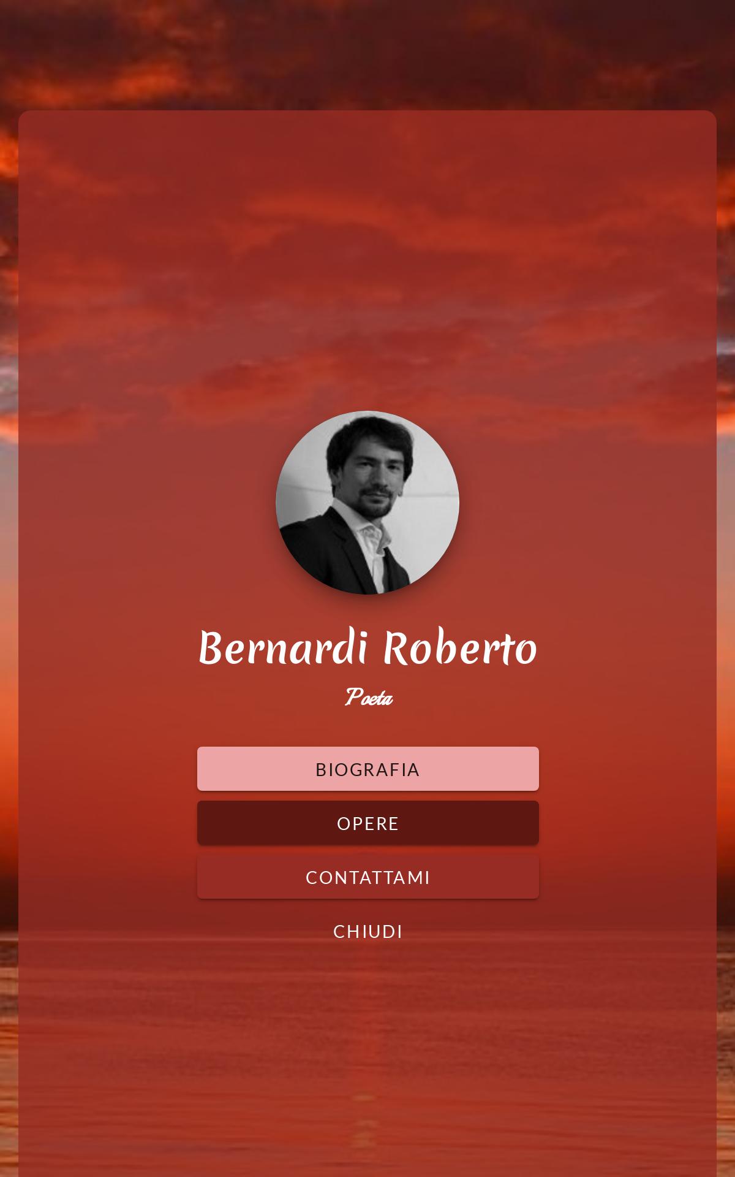This screenshot has width=735, height=1177.
Task: Show the poet's biography
Action: pos(367,769)
